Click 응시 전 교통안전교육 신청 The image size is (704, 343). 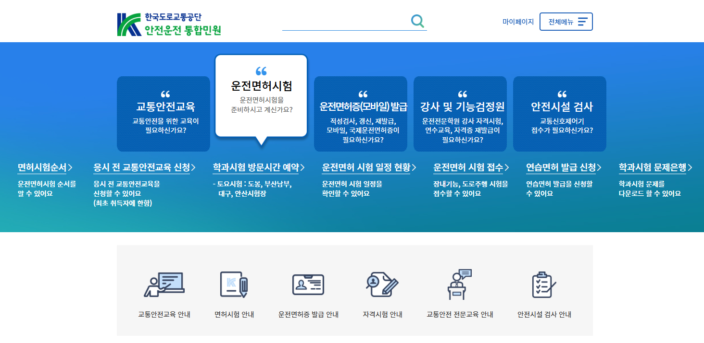143,167
